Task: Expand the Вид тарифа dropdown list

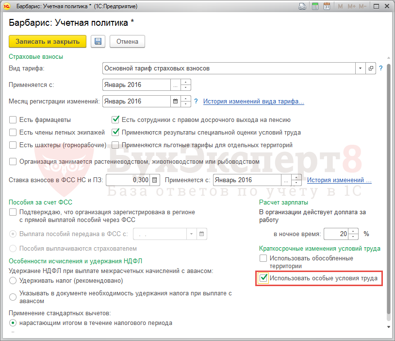Action: (x=361, y=68)
